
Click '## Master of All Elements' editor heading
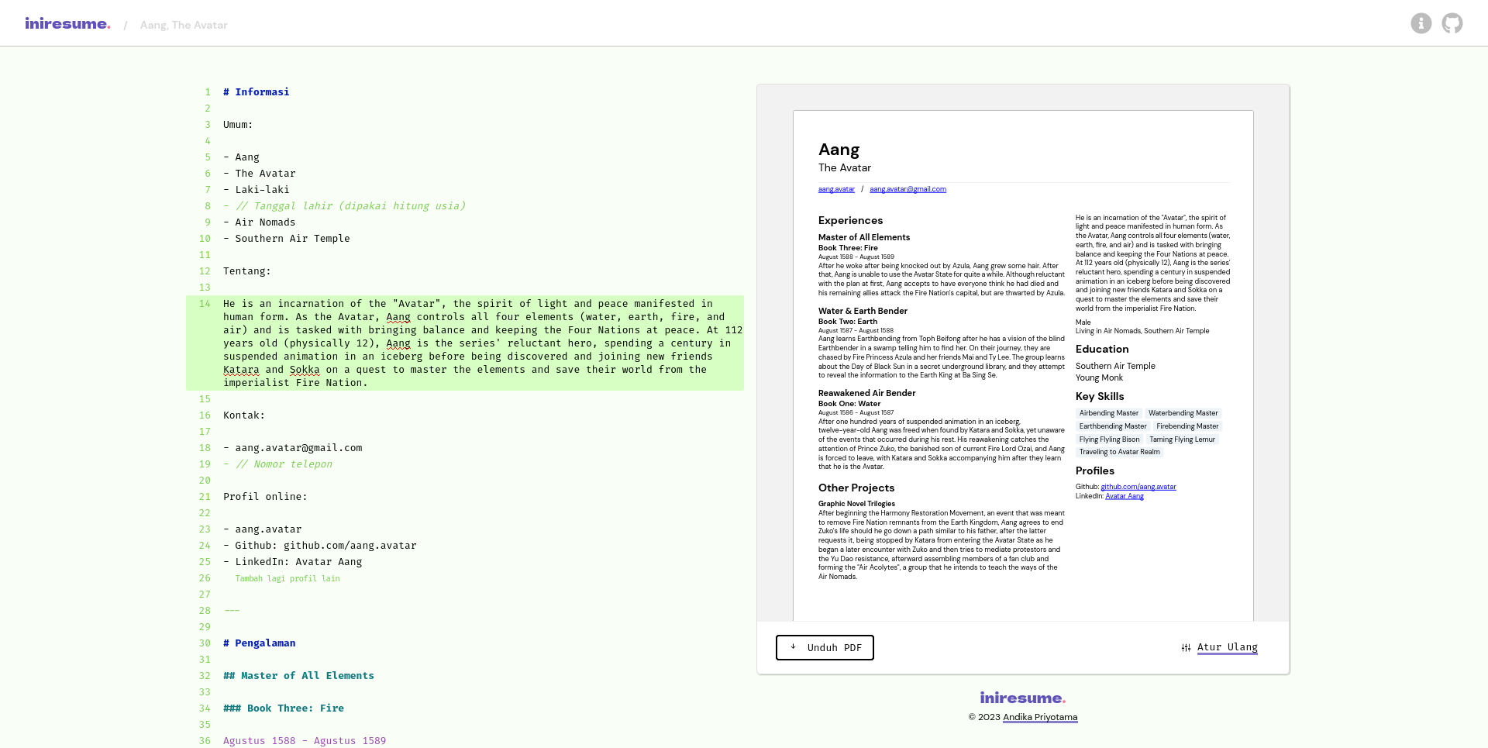[x=298, y=676]
